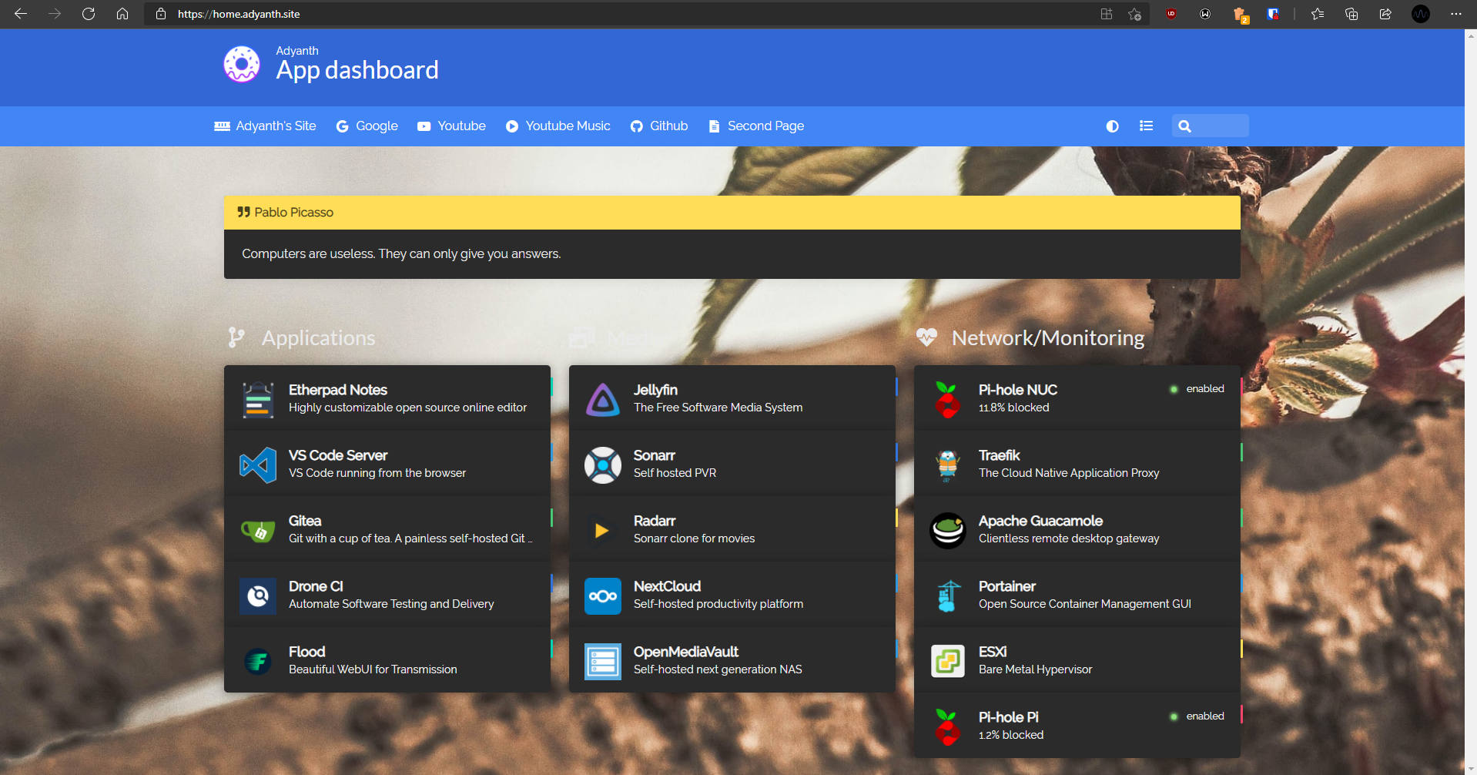Click the ESXi hypervisor icon
1477x775 pixels.
tap(947, 661)
